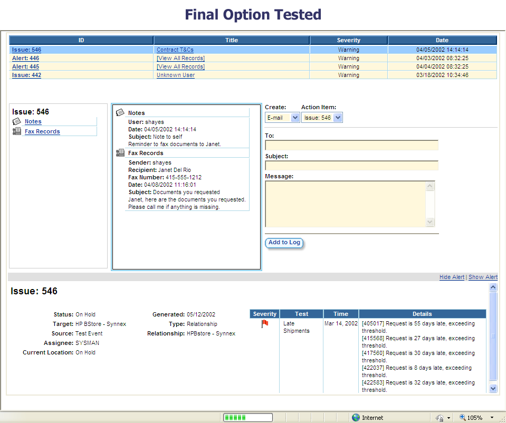Click the privacy report icon in status bar
The image size is (506, 423).
441,417
